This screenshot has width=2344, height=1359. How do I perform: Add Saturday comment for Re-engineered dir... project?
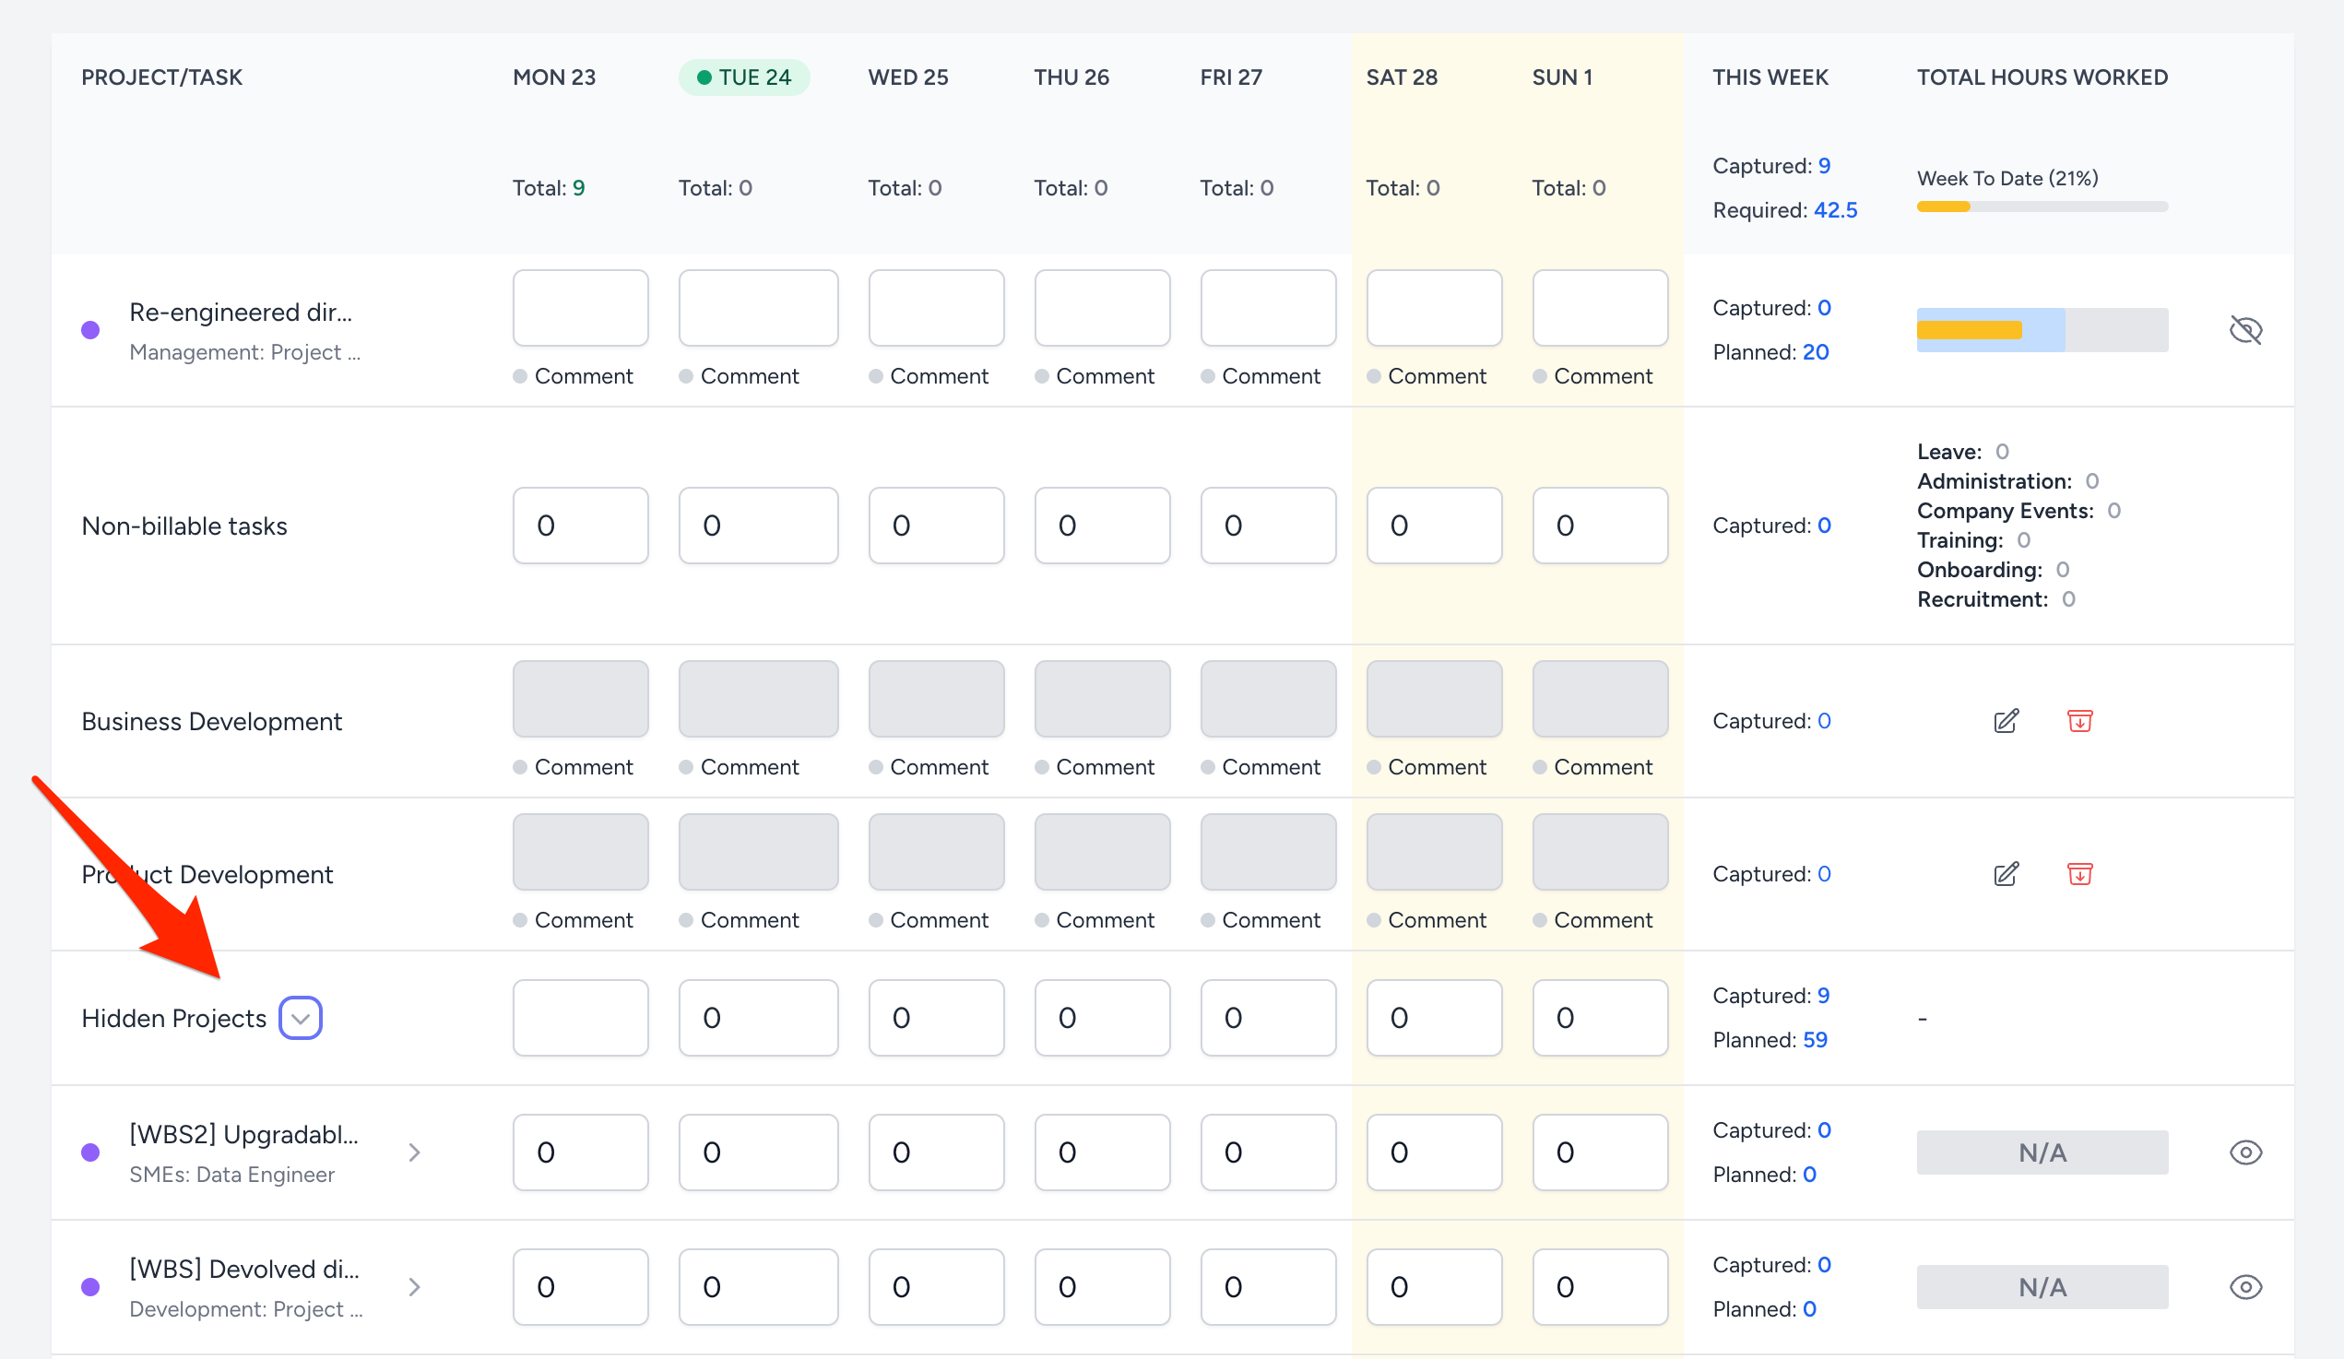[x=1426, y=376]
